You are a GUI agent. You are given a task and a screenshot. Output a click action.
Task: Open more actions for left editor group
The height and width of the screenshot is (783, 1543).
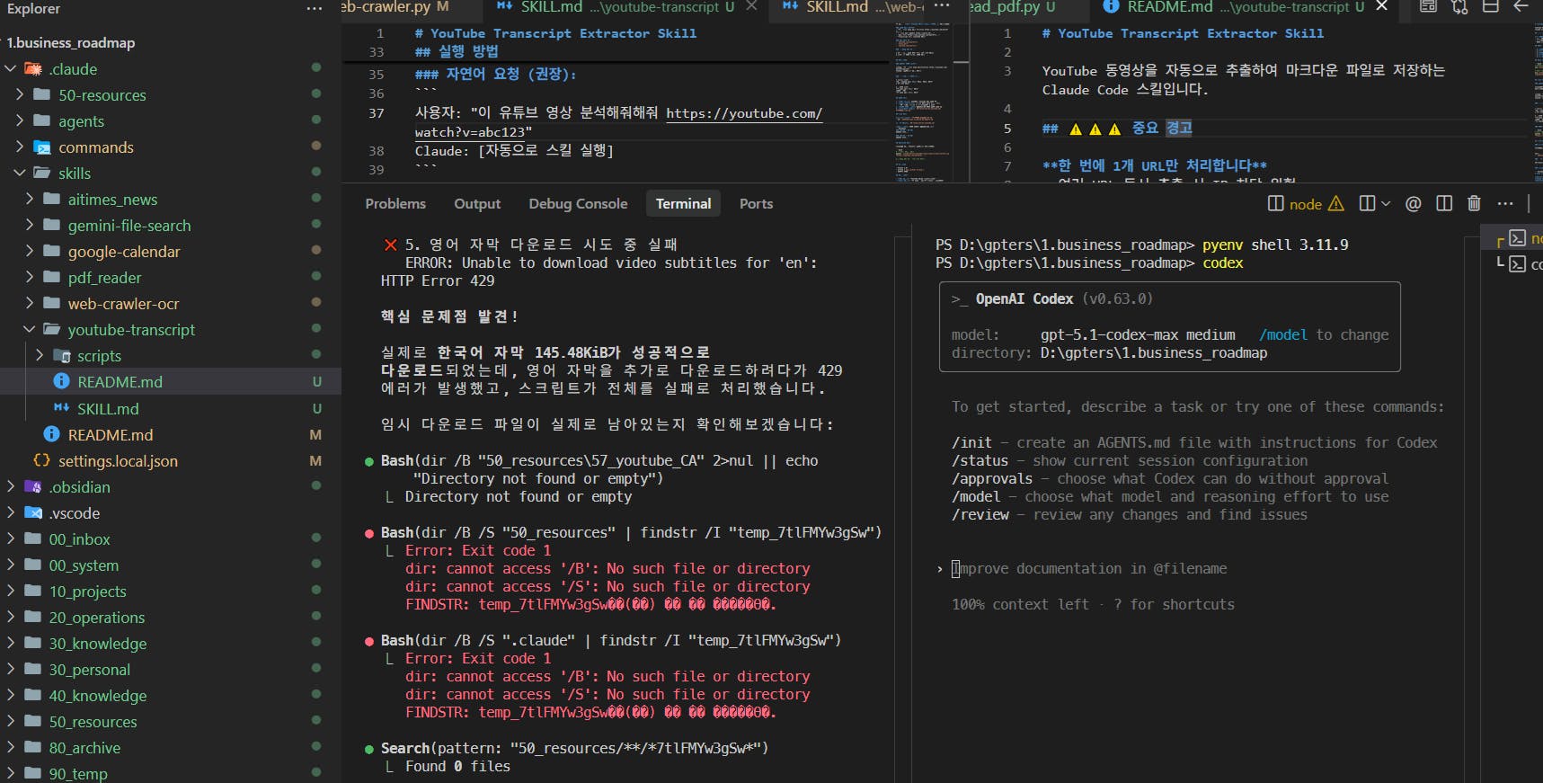coord(942,6)
